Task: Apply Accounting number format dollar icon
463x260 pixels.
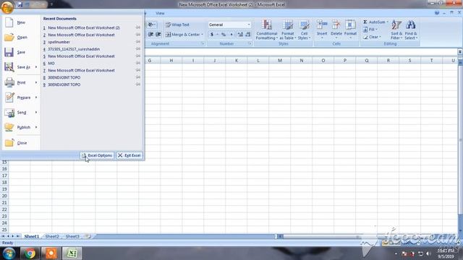Action: (212, 35)
